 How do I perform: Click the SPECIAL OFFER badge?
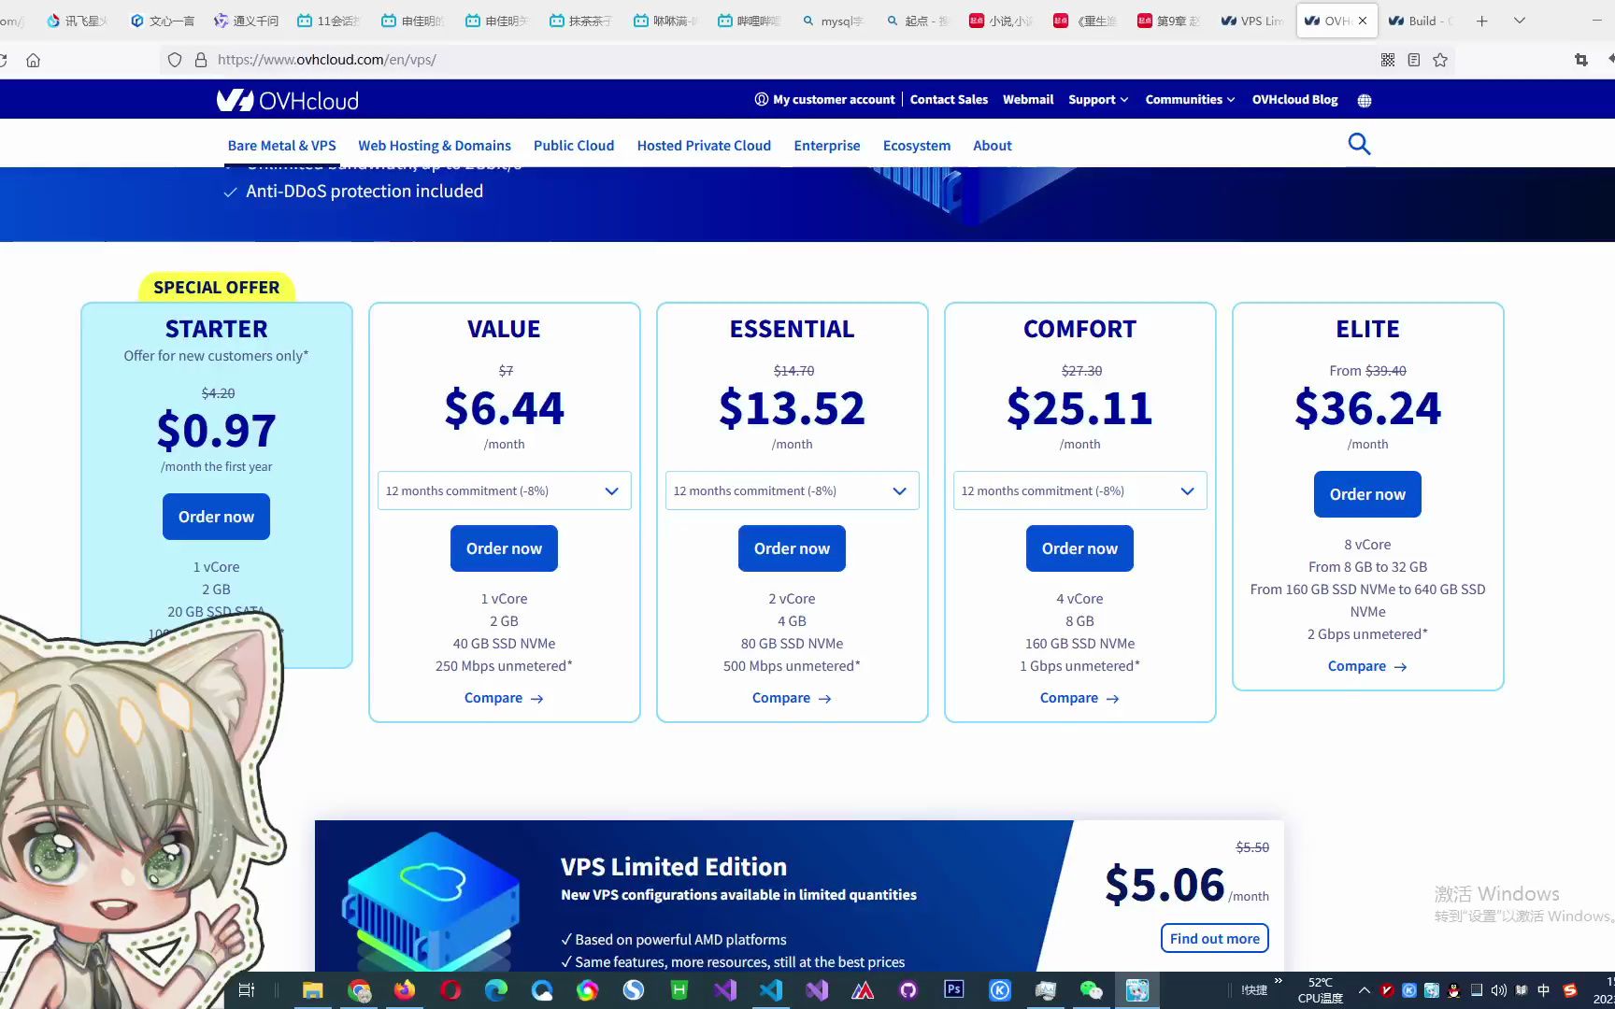[216, 287]
